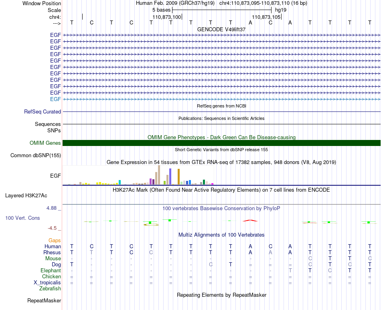This screenshot has width=381, height=310.
Task: Select the Rhesus alignment row label
Action: (x=52, y=252)
